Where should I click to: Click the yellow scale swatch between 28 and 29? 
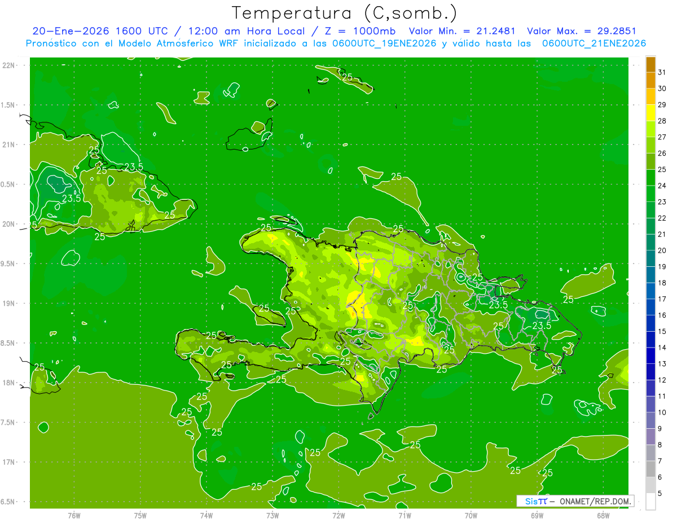[650, 112]
